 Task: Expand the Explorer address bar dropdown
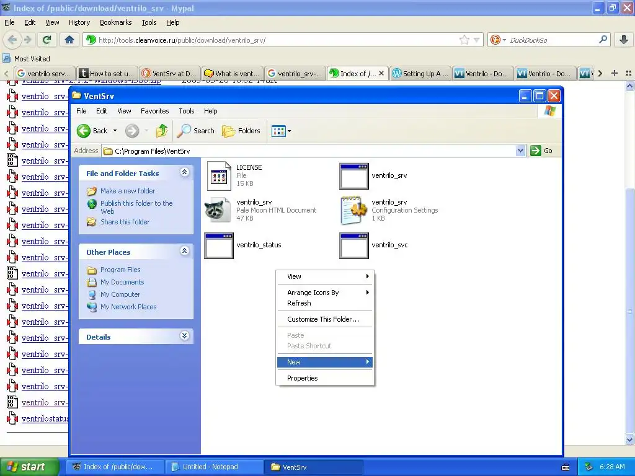(x=520, y=151)
